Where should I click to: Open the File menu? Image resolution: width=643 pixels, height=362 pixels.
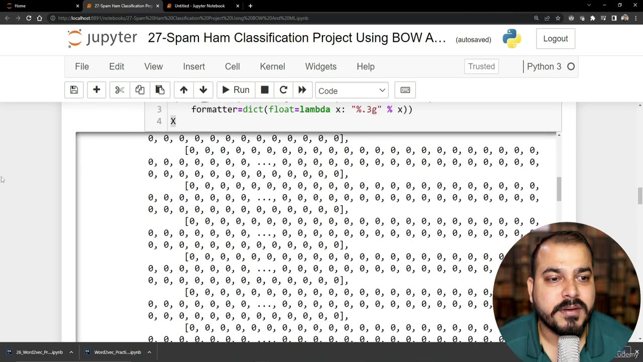tap(82, 66)
